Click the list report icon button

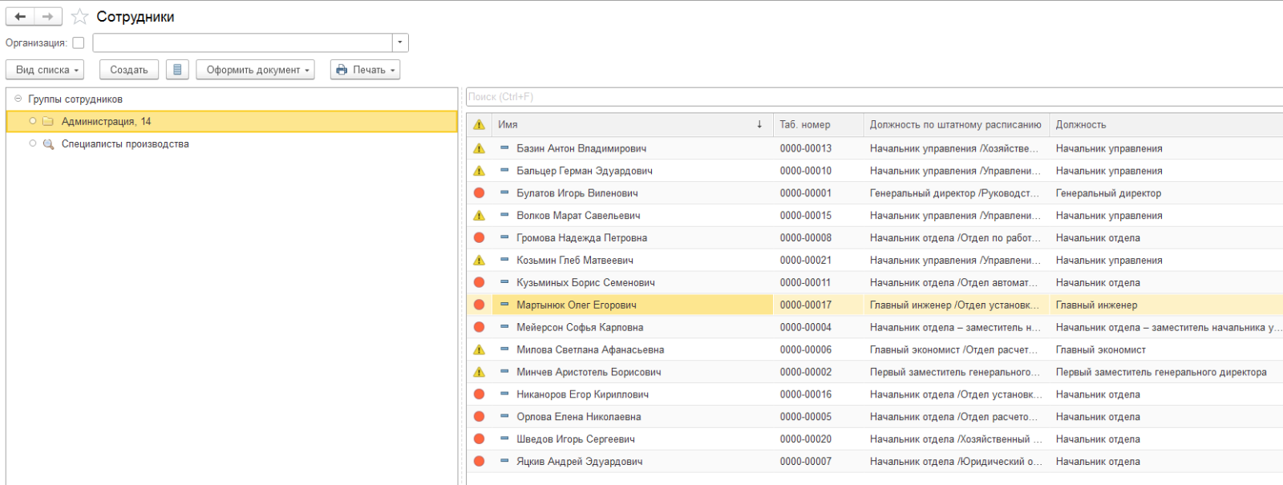tap(177, 70)
